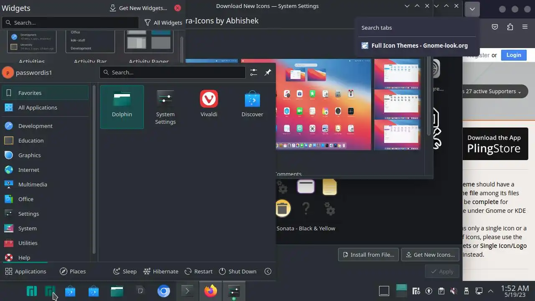Open launcher configure sliders icon
This screenshot has width=535, height=301.
(254, 72)
